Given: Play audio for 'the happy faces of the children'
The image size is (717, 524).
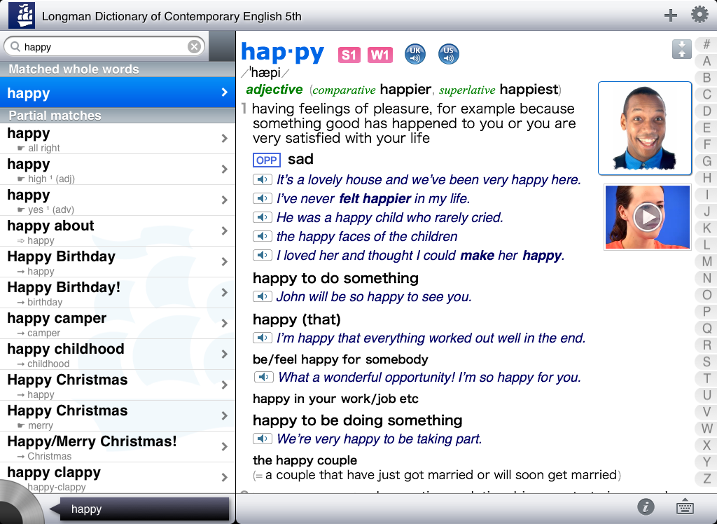Looking at the screenshot, I should (x=263, y=236).
